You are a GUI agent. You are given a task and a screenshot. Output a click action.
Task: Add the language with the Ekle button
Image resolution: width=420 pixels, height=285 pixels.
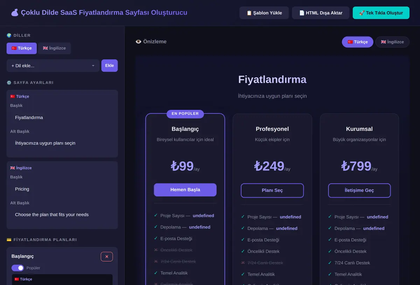[110, 66]
